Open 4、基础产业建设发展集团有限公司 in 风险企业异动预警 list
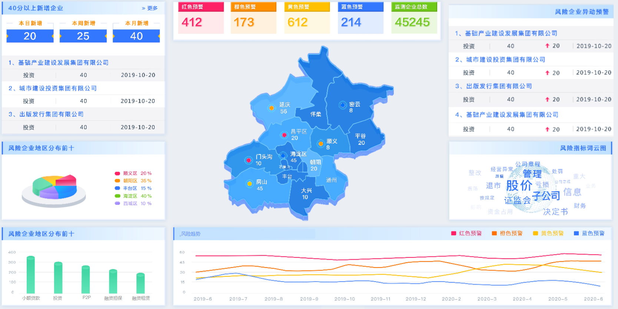 506,114
